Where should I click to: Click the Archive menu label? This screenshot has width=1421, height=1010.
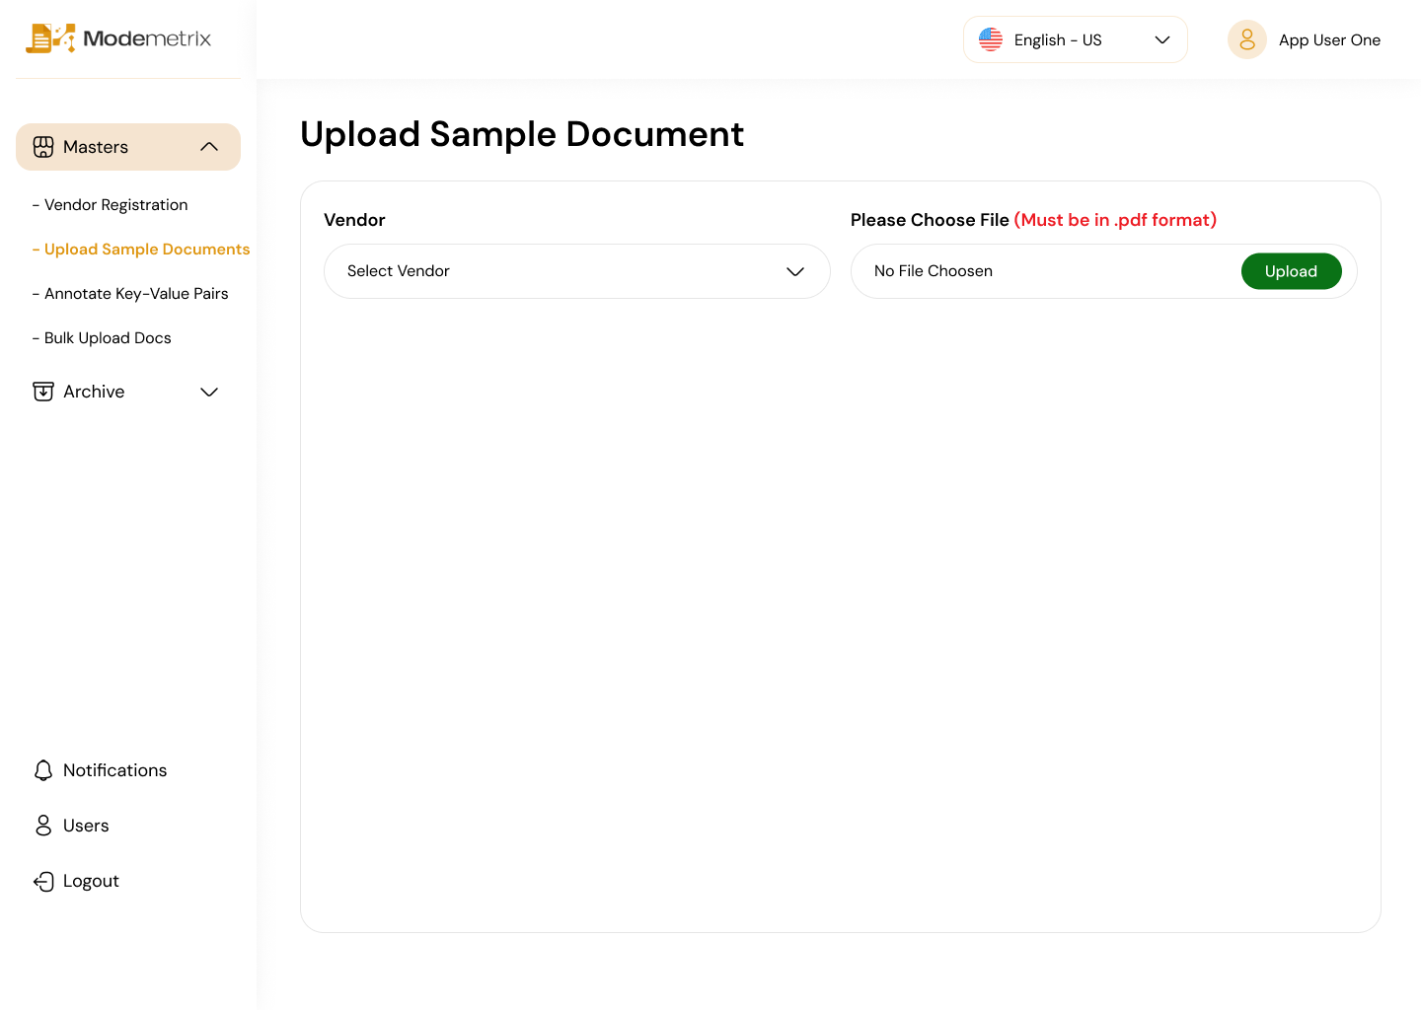pos(94,392)
